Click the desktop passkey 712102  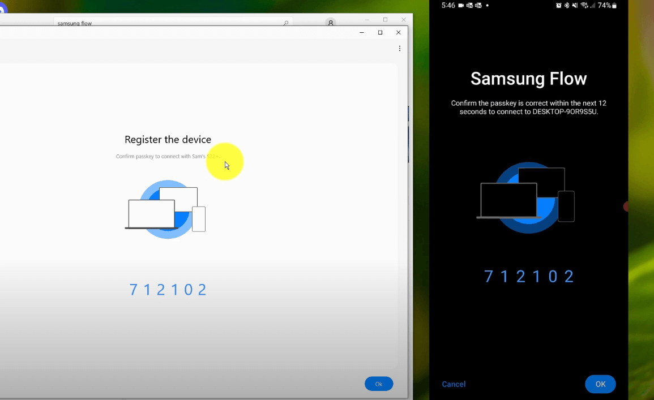click(168, 290)
